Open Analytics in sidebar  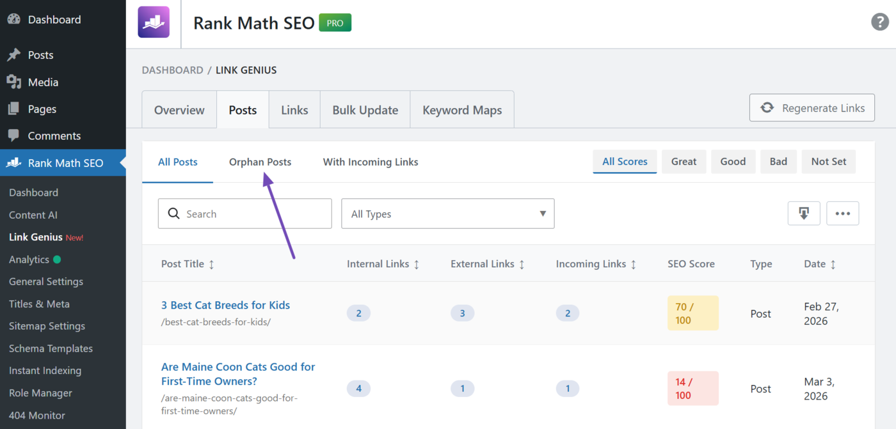tap(29, 260)
